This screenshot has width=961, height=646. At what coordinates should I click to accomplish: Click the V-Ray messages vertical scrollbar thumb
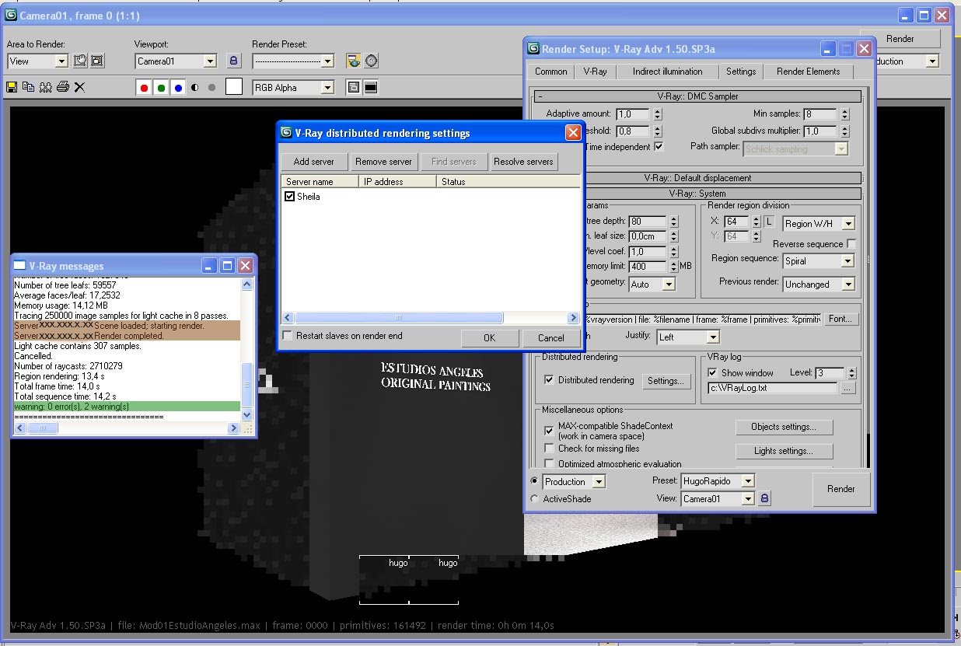pos(247,386)
